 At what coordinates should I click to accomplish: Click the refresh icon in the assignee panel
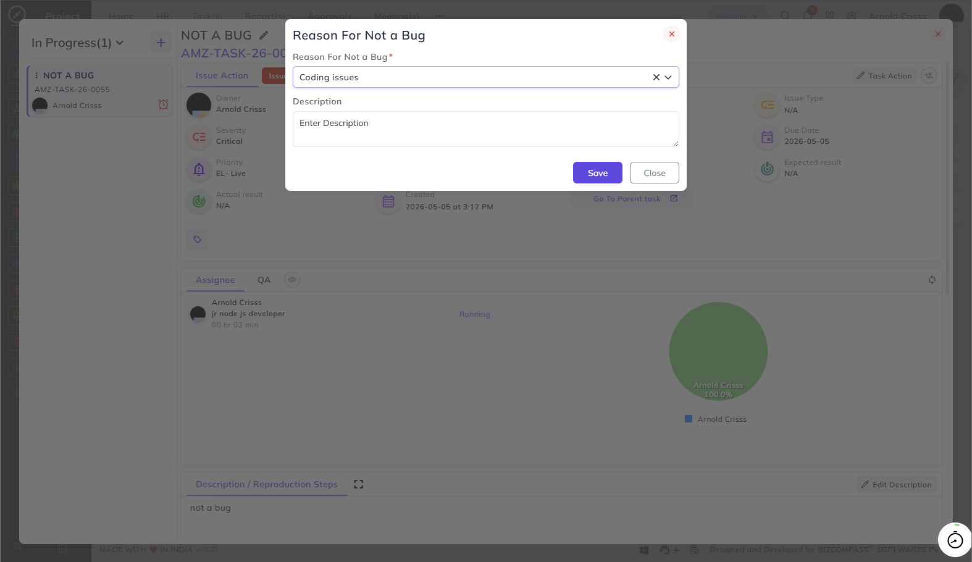point(932,280)
